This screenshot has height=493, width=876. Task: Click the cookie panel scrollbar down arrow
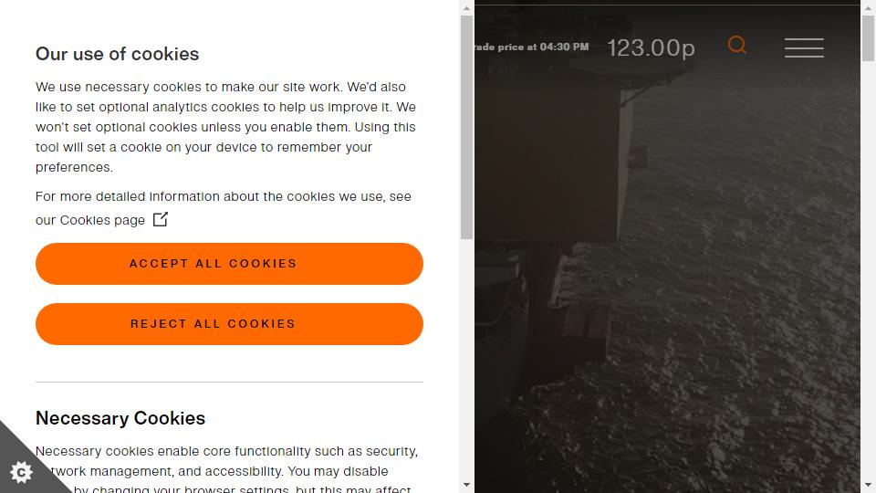pos(466,485)
